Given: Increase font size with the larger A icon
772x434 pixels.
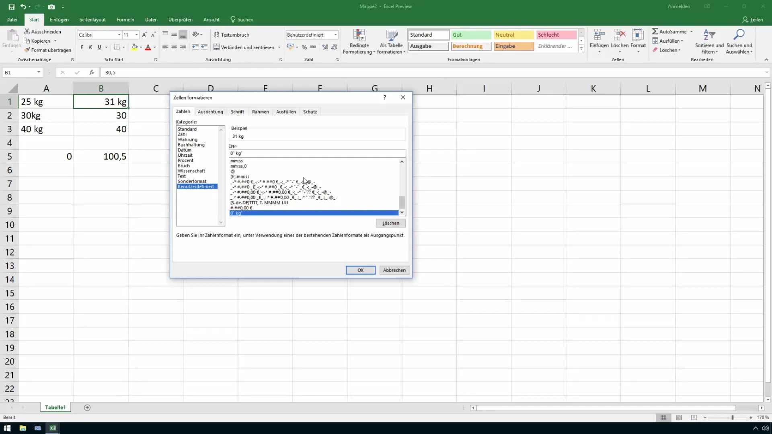Looking at the screenshot, I should click(144, 35).
